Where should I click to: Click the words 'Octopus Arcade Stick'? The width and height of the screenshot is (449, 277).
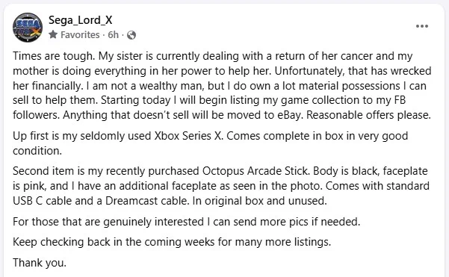pos(256,171)
